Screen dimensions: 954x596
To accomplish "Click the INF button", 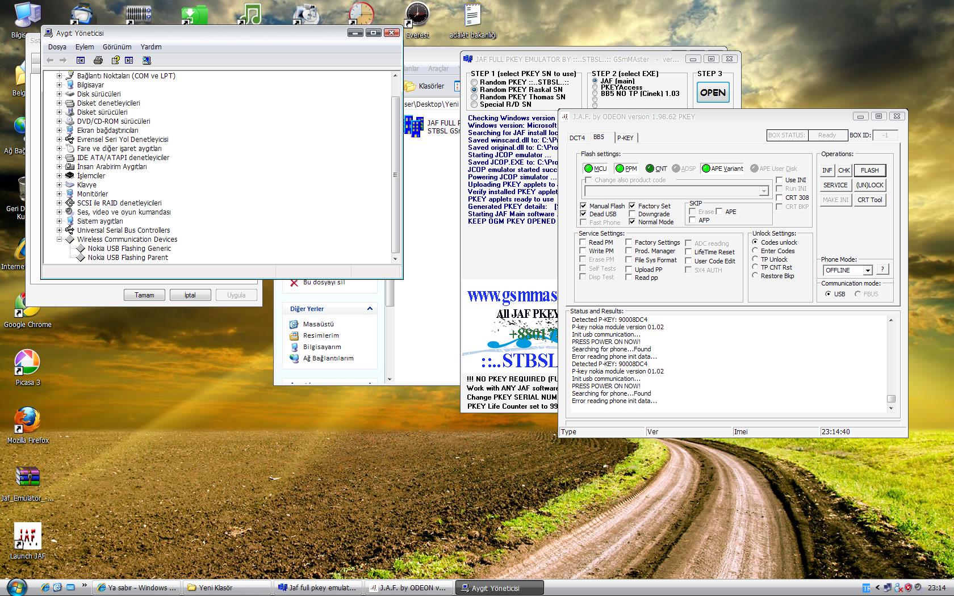I will coord(827,170).
